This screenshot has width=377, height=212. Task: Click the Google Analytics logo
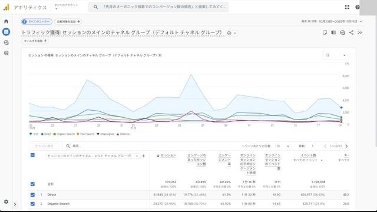6,7
